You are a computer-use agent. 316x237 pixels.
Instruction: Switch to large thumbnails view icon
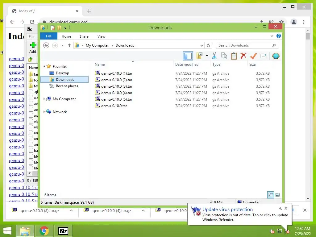(277, 195)
